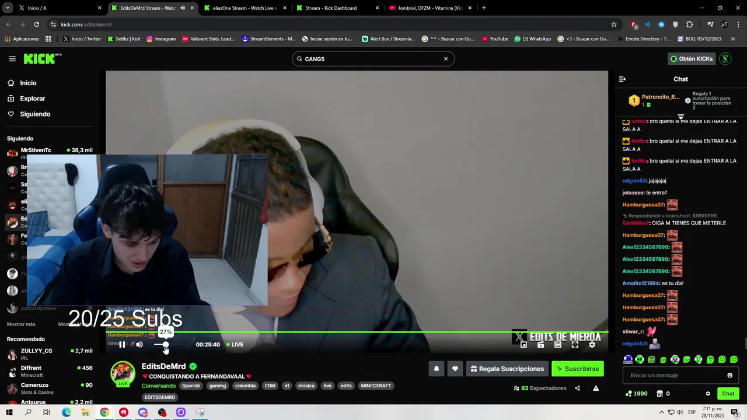The width and height of the screenshot is (747, 420).
Task: Open the YouTube bookmark
Action: pos(494,39)
